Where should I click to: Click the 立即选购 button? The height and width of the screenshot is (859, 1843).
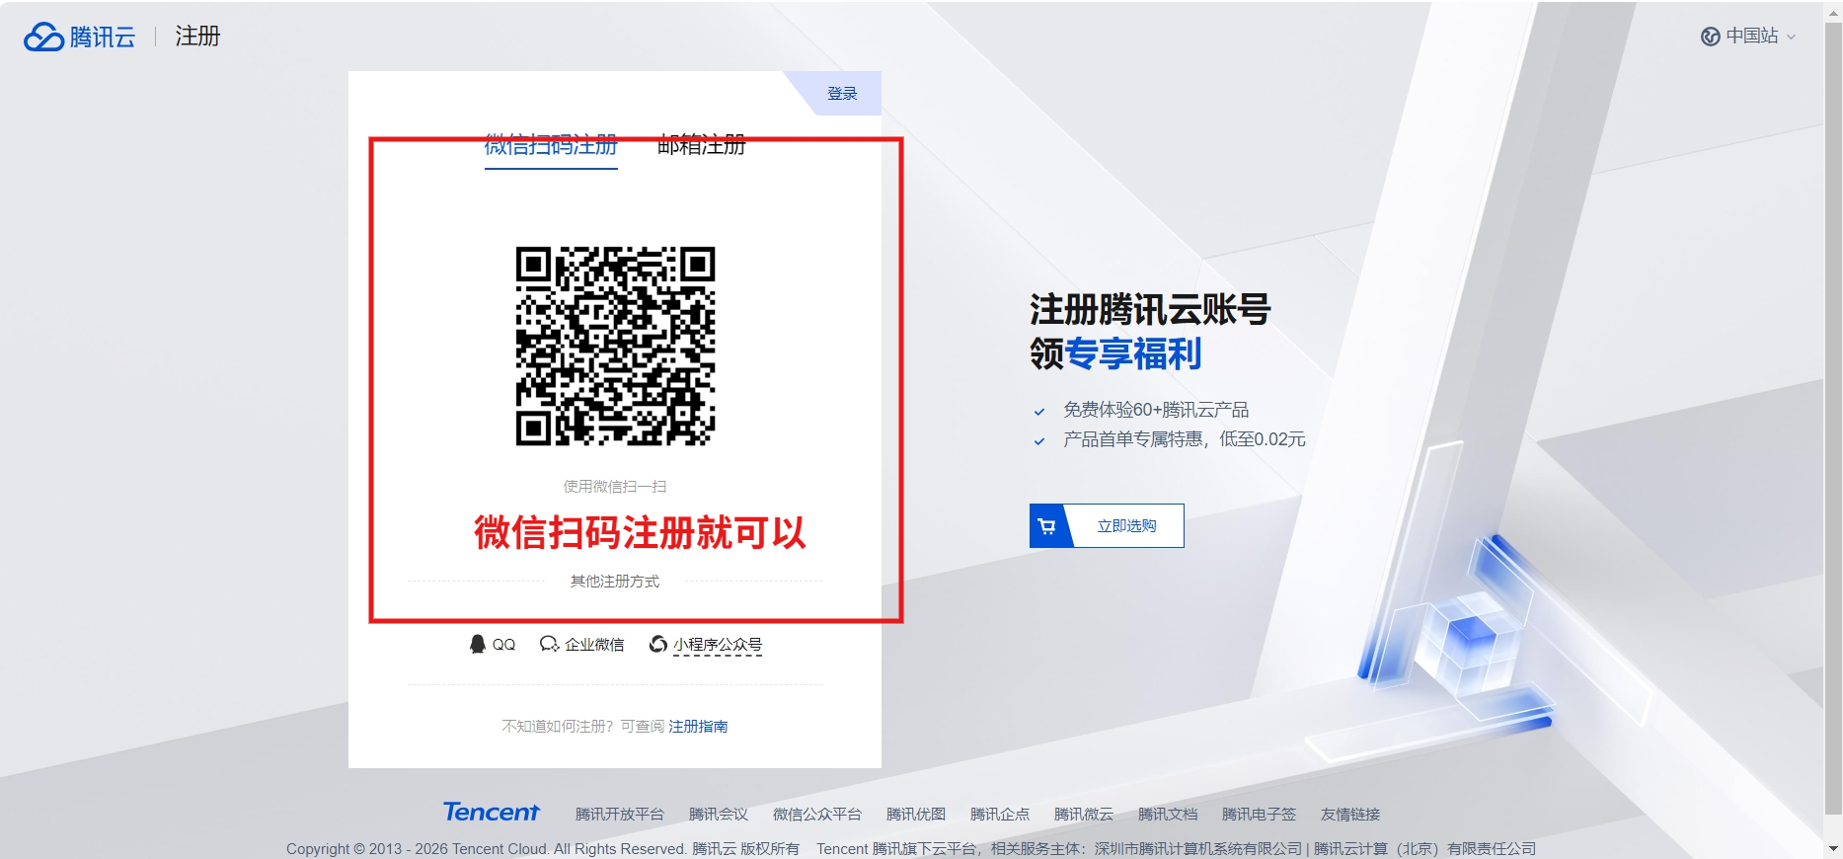1107,526
